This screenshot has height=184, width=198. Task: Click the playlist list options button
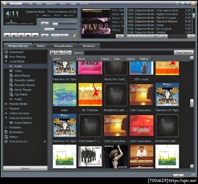click(164, 36)
